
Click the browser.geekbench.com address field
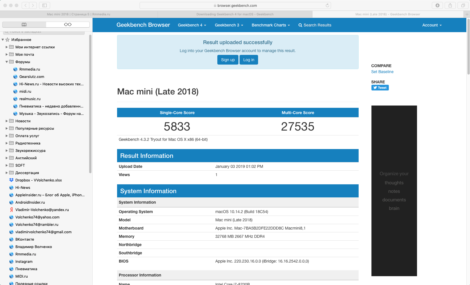click(x=235, y=5)
